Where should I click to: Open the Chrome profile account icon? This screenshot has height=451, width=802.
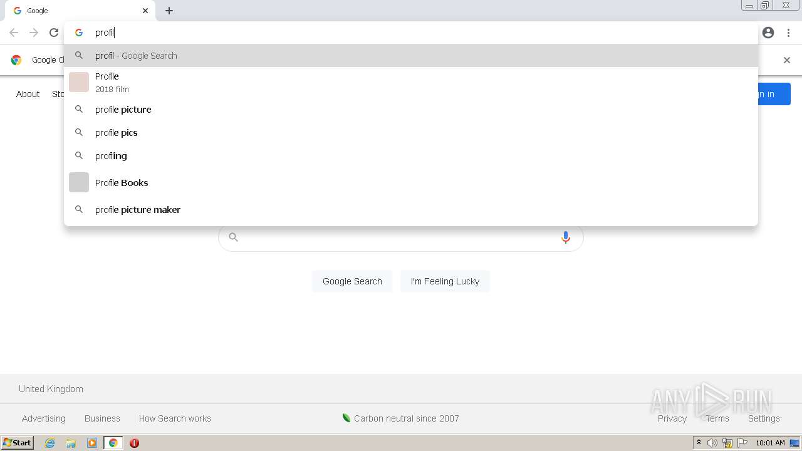[768, 33]
